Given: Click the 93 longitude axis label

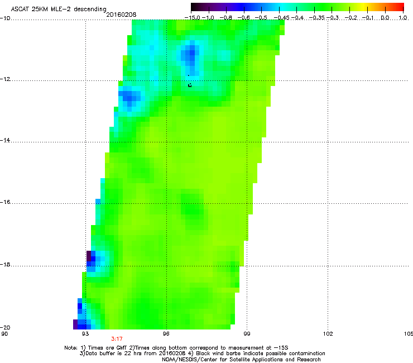Looking at the screenshot, I should (x=85, y=334).
